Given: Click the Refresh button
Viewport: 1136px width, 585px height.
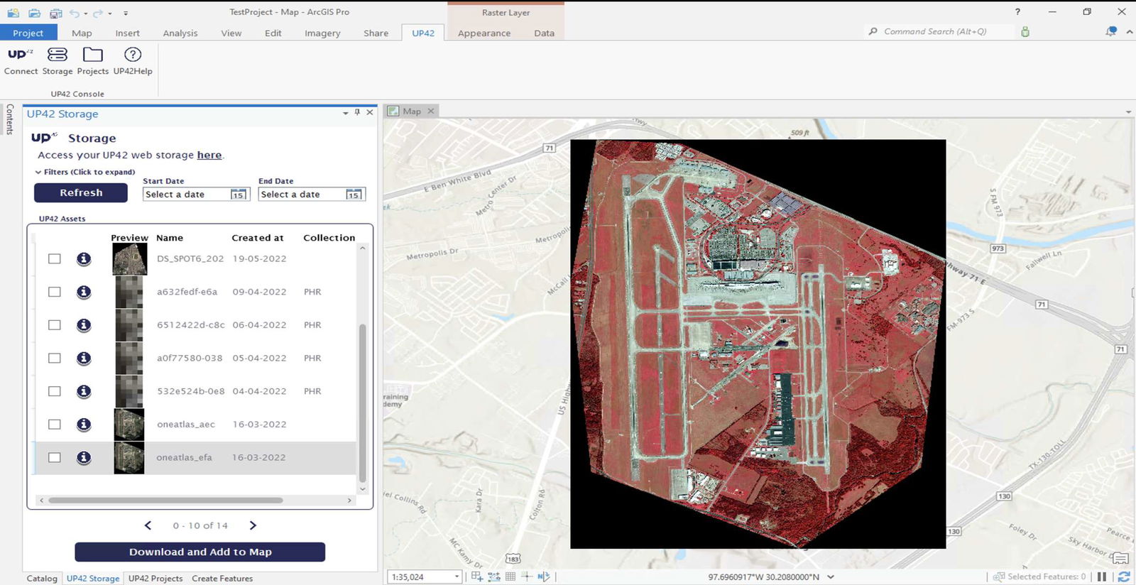Looking at the screenshot, I should (x=81, y=192).
